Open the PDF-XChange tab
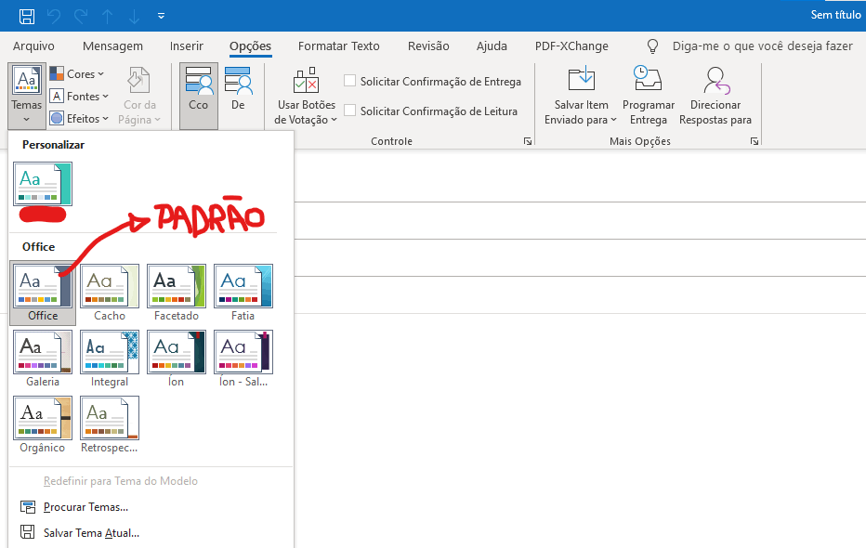Screen dimensions: 866x548 [x=571, y=46]
